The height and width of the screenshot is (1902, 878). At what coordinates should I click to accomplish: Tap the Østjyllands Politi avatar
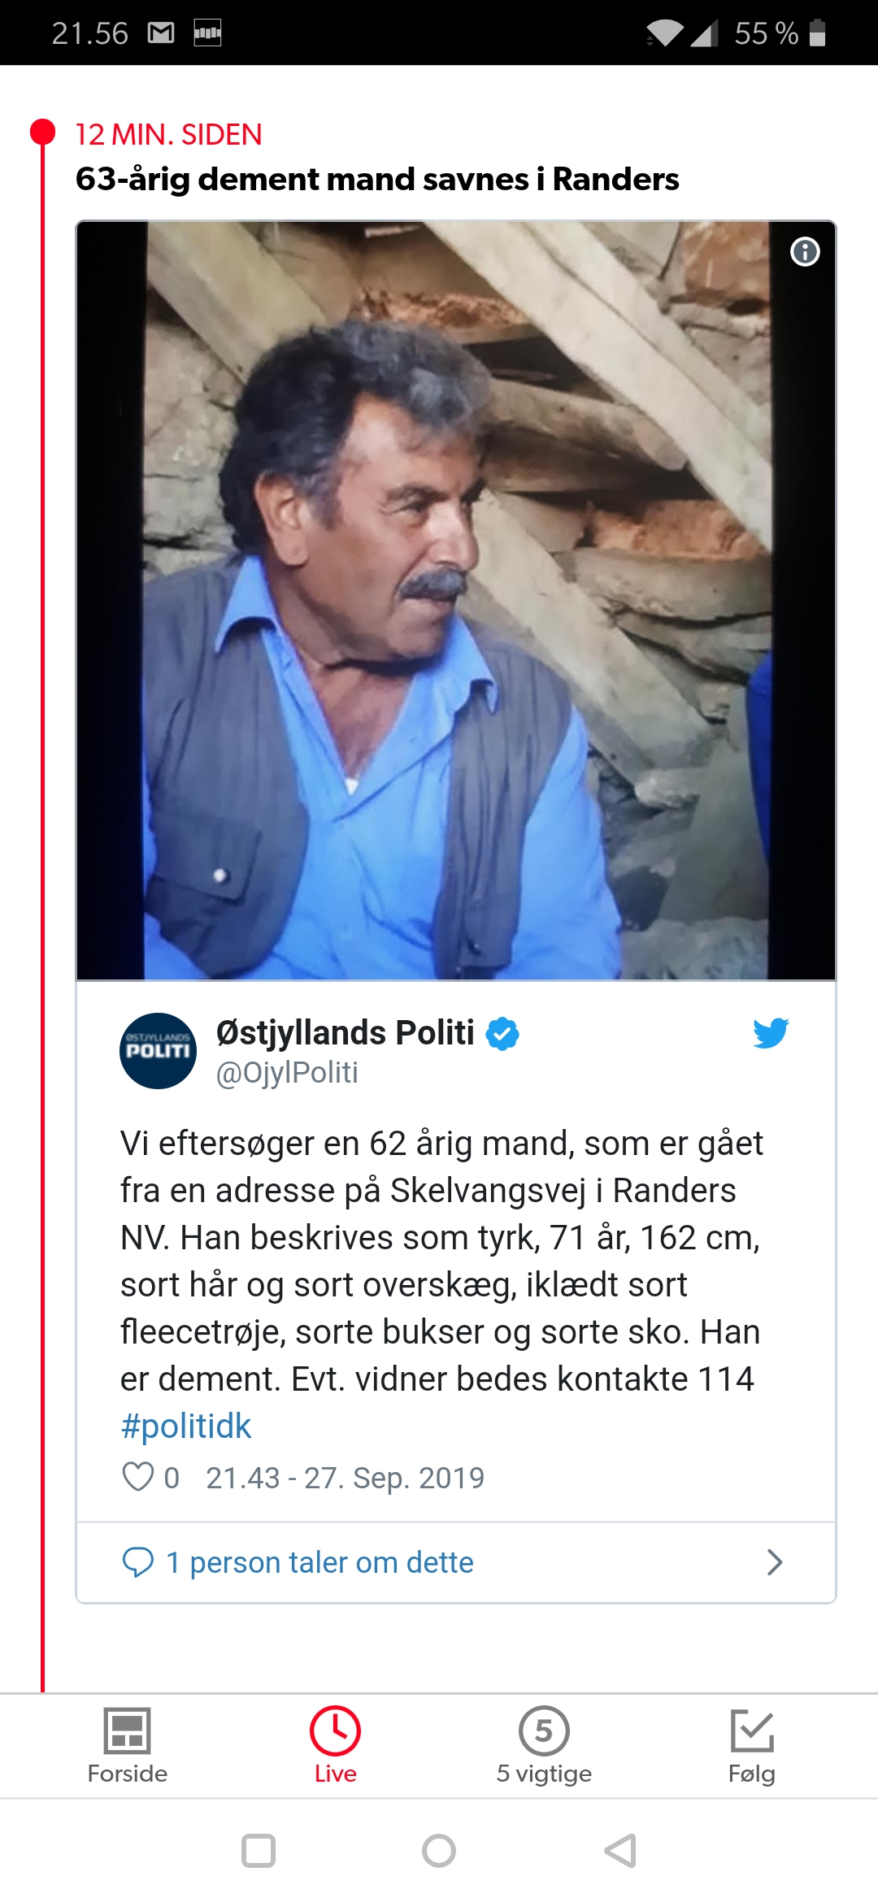[158, 1050]
